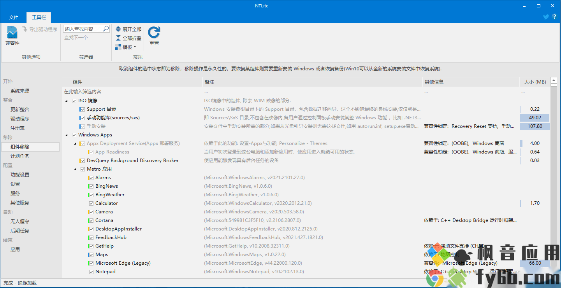Open 系统来源 in sidebar
This screenshot has height=288, width=561.
[x=20, y=91]
